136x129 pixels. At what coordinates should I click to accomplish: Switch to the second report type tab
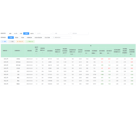tap(17, 38)
